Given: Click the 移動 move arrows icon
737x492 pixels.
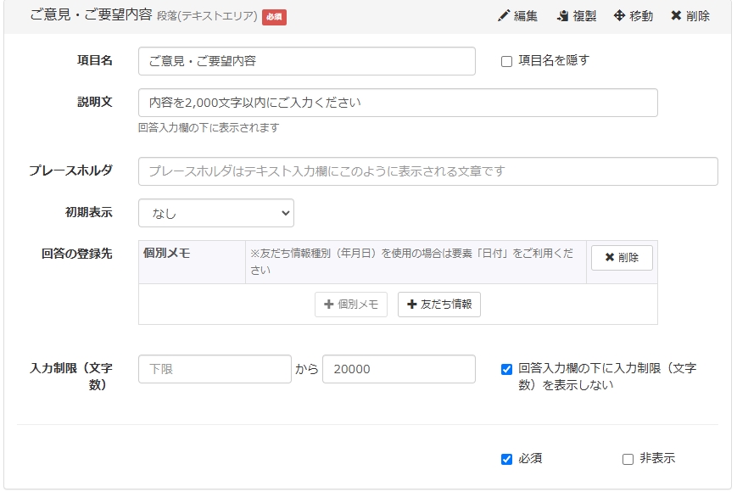Looking at the screenshot, I should point(619,16).
